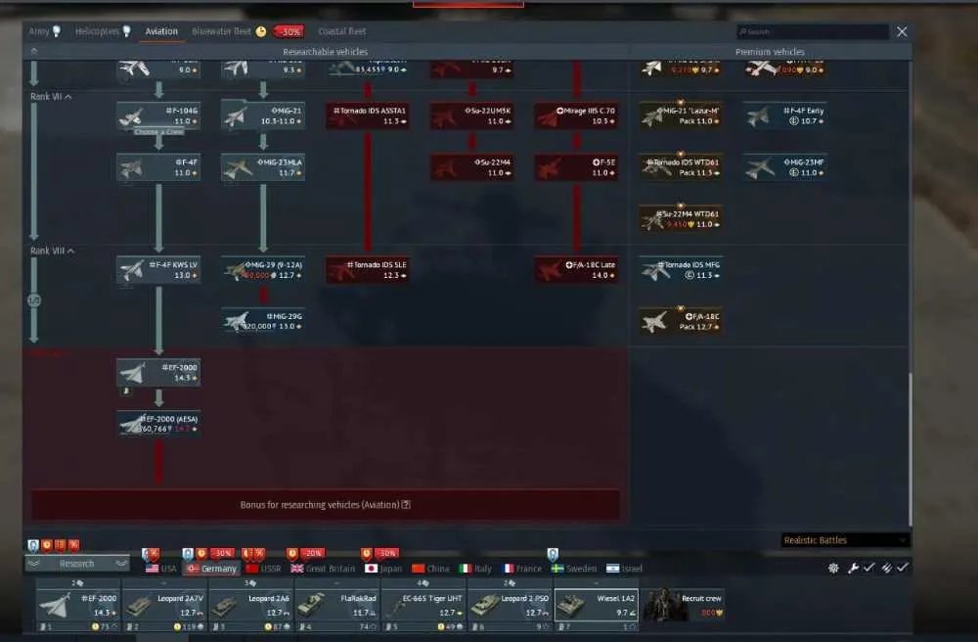
Task: Switch nation to Japan
Action: (383, 569)
